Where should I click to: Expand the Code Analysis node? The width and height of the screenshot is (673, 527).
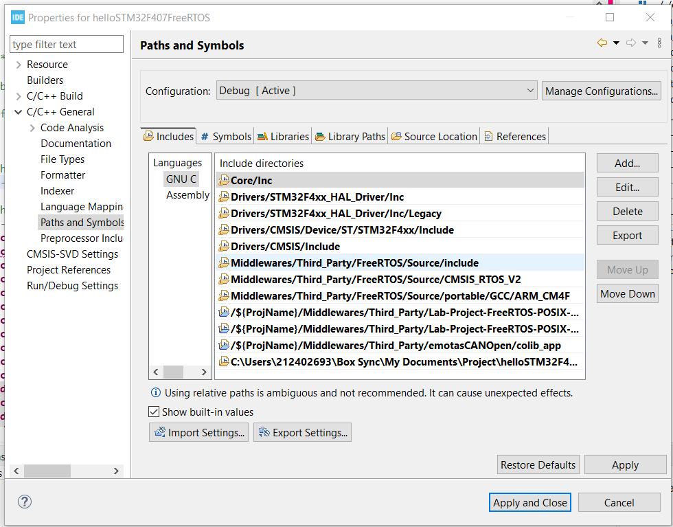32,128
